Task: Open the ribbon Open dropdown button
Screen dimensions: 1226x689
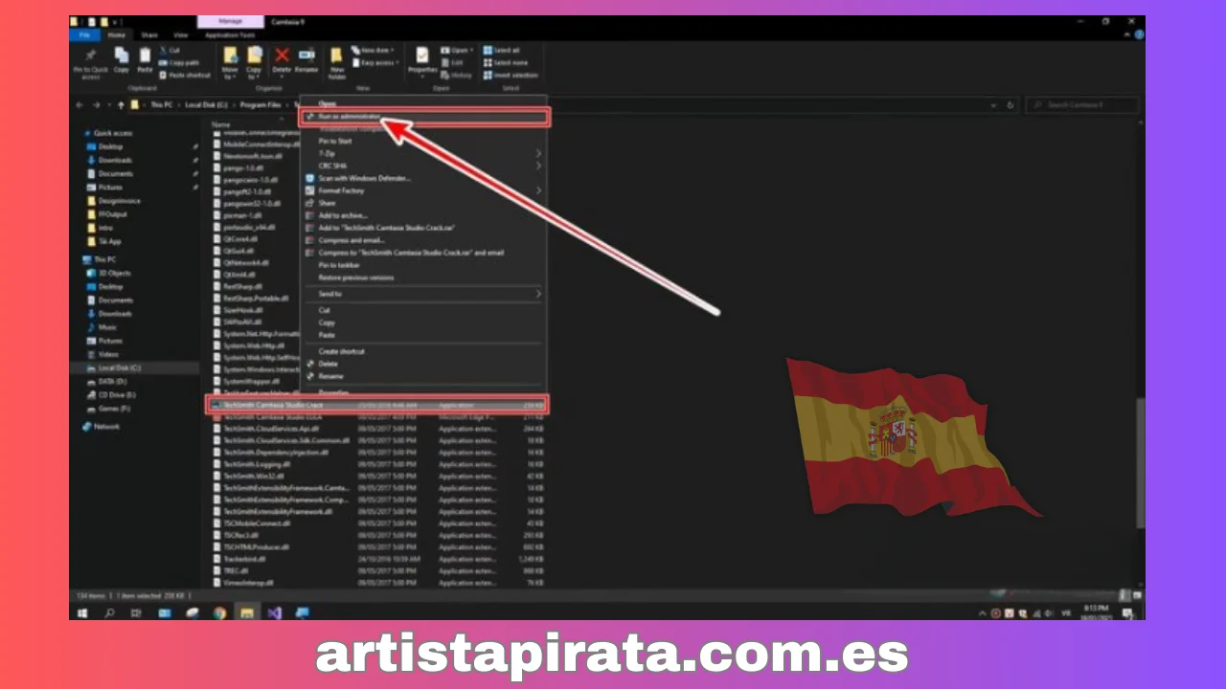Action: point(456,51)
